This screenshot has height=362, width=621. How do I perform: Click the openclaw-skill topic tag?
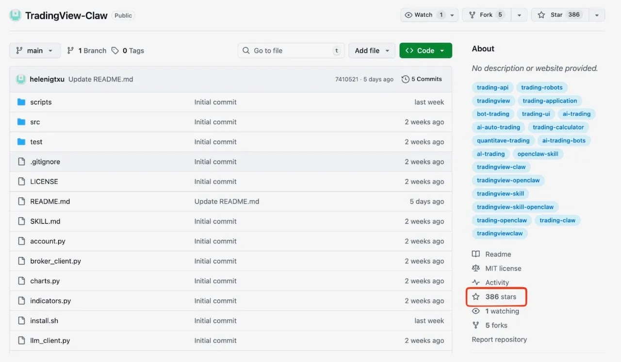(x=538, y=154)
